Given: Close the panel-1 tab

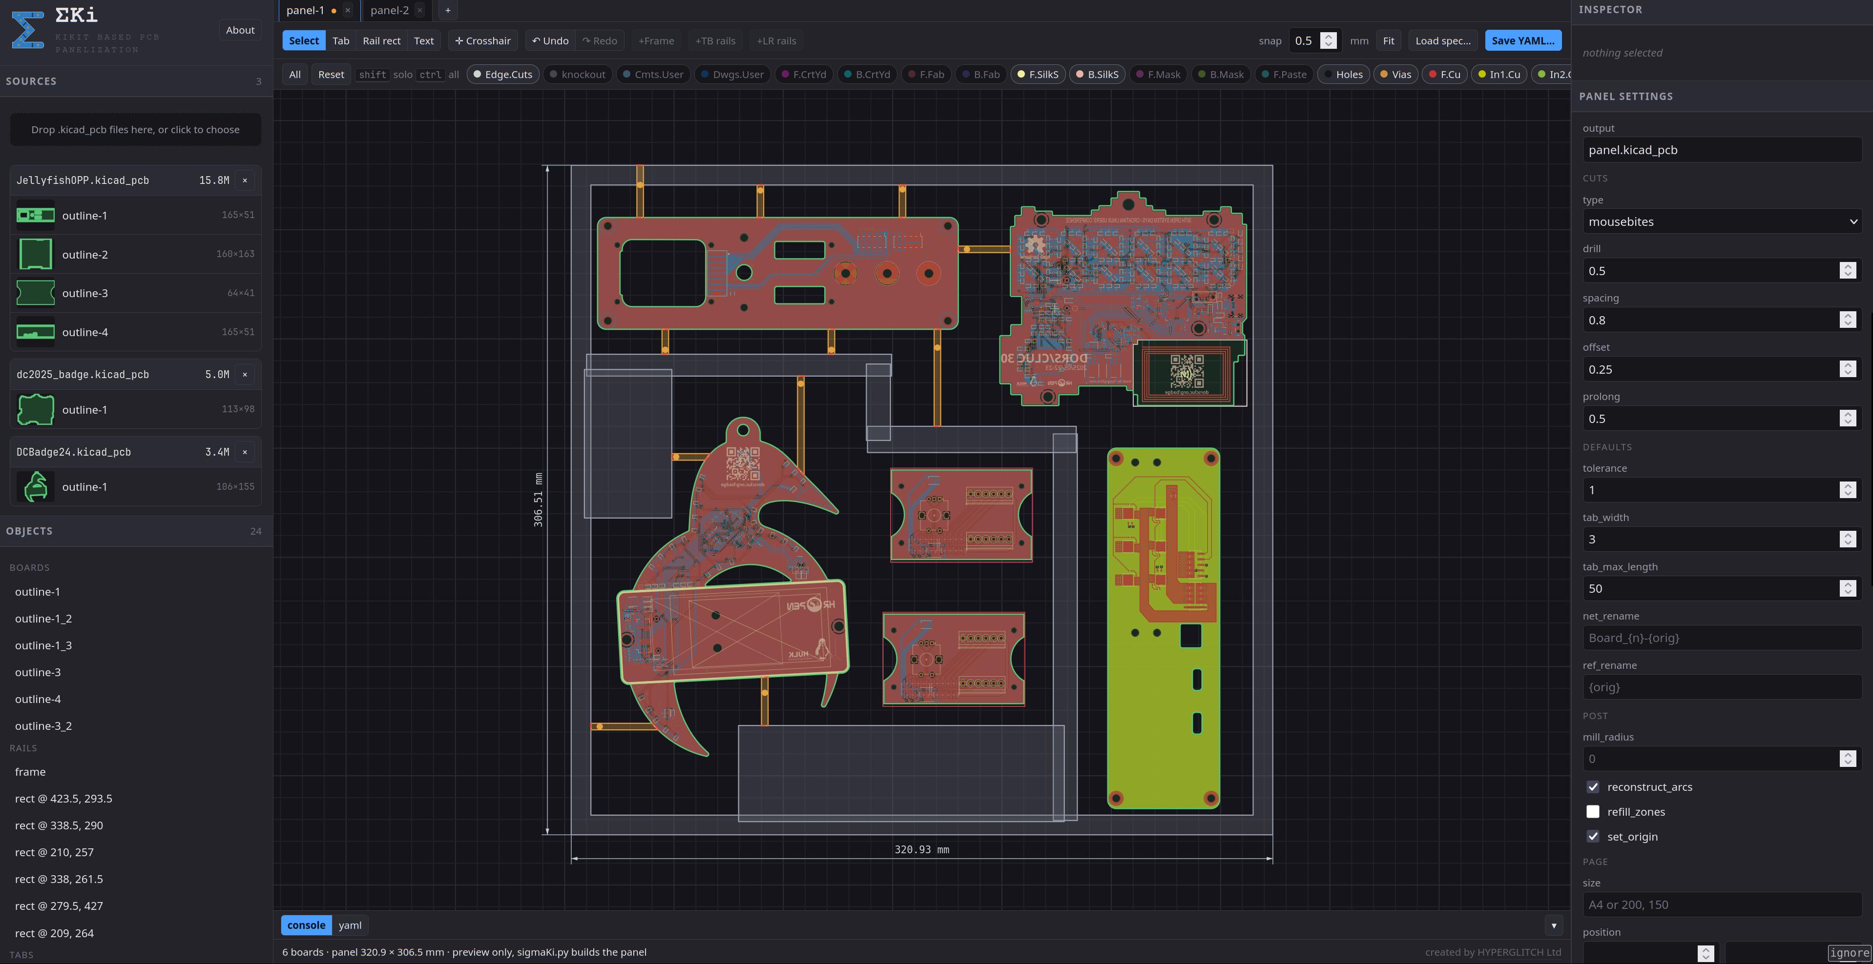Looking at the screenshot, I should [348, 10].
